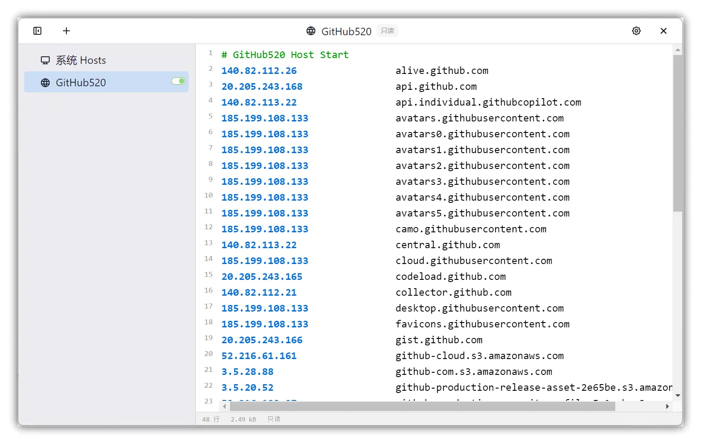Click the '48 行' line count in status bar
Image resolution: width=701 pixels, height=444 pixels.
click(x=211, y=419)
